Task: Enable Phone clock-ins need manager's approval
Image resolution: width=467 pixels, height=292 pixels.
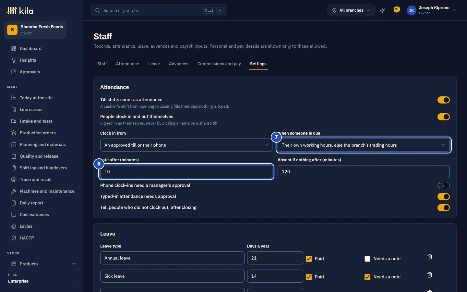Action: [x=443, y=186]
